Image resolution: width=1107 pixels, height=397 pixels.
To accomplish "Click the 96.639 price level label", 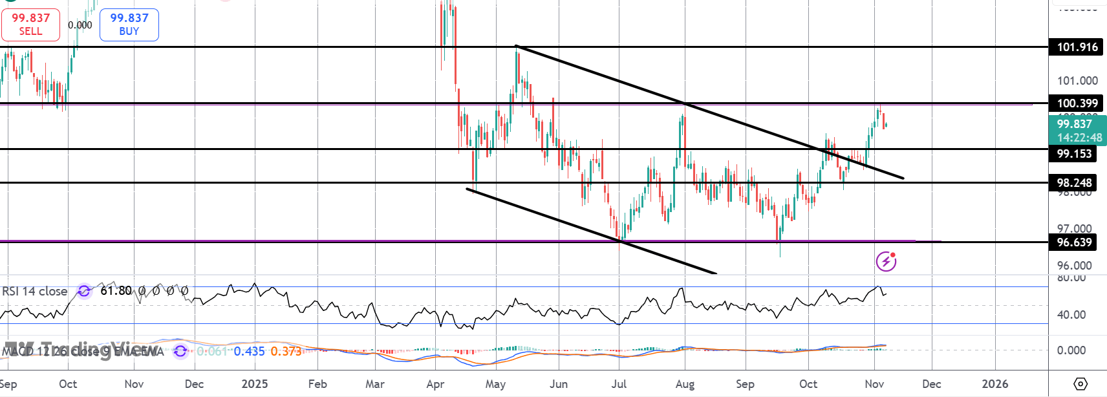I will coord(1074,242).
